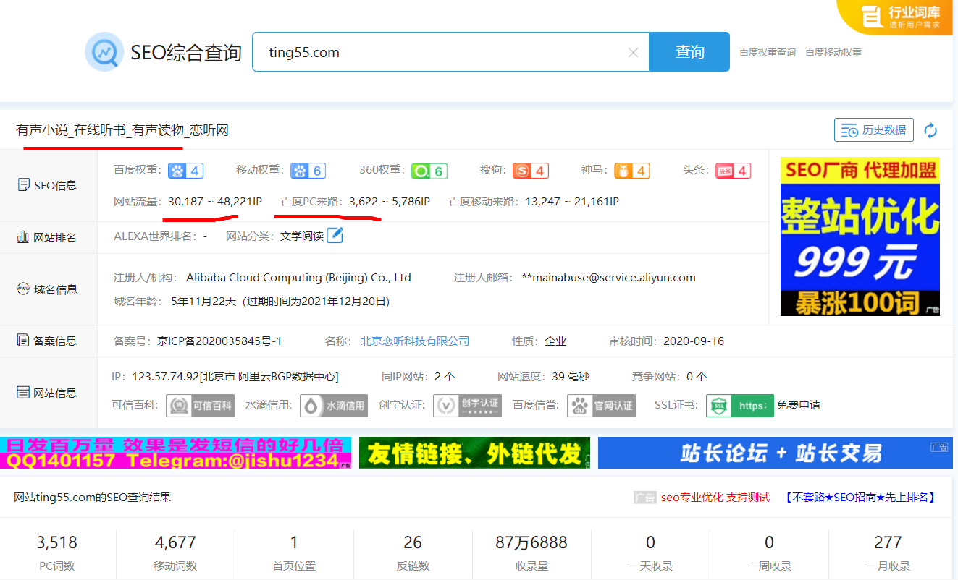Click the site title 有声小说_在线听书_有声读物_恋听网

pyautogui.click(x=122, y=130)
